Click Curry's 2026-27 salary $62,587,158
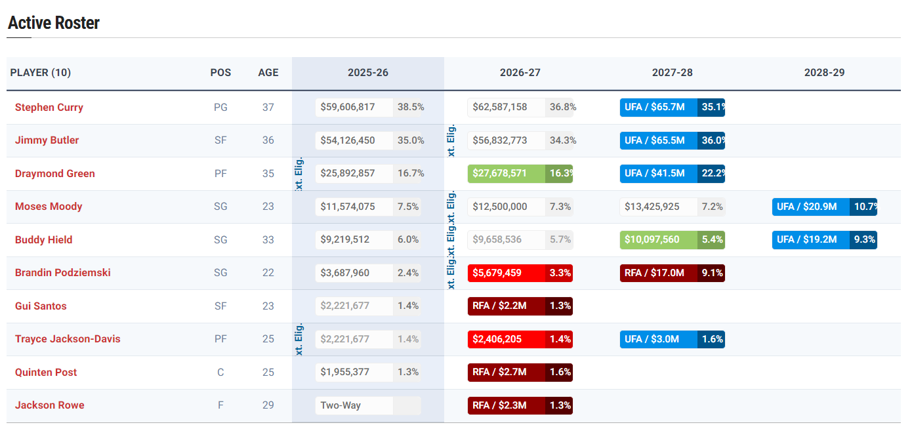The image size is (912, 427). [x=507, y=108]
